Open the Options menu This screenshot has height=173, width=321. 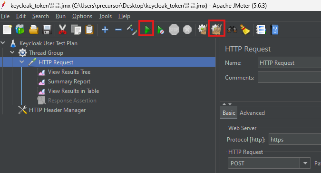point(82,16)
